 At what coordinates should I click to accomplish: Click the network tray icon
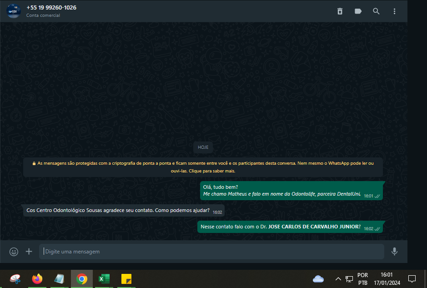349,279
